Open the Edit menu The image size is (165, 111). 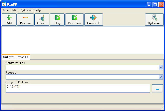pyautogui.click(x=15, y=10)
